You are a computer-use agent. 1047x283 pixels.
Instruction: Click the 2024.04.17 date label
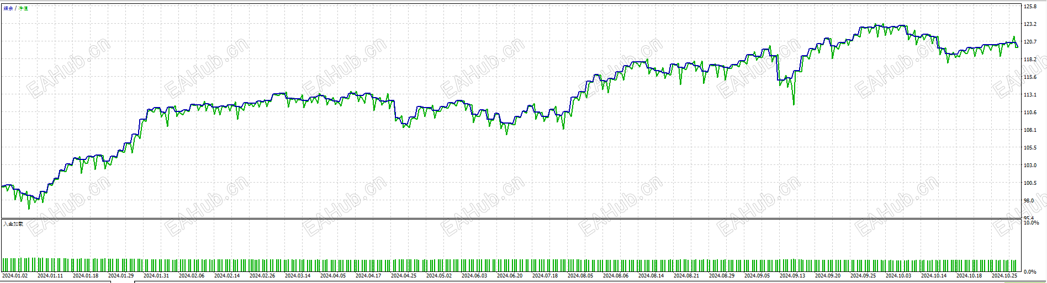[x=368, y=276]
